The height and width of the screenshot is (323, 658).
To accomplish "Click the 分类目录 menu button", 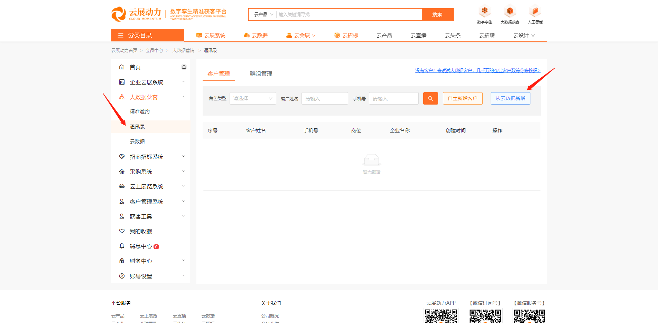I will coord(148,35).
